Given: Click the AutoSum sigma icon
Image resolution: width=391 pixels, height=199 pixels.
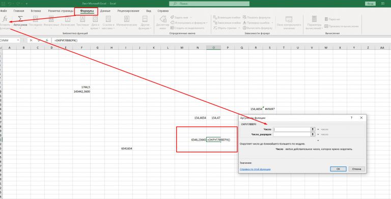Looking at the screenshot, I should pyautogui.click(x=20, y=19).
